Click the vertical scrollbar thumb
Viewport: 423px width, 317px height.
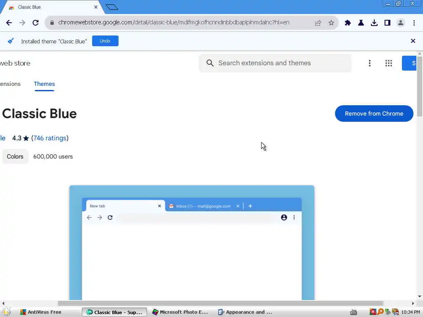[420, 87]
